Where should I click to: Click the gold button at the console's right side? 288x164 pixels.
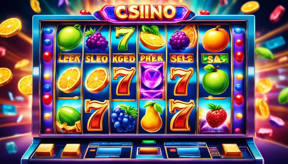pos(232,150)
